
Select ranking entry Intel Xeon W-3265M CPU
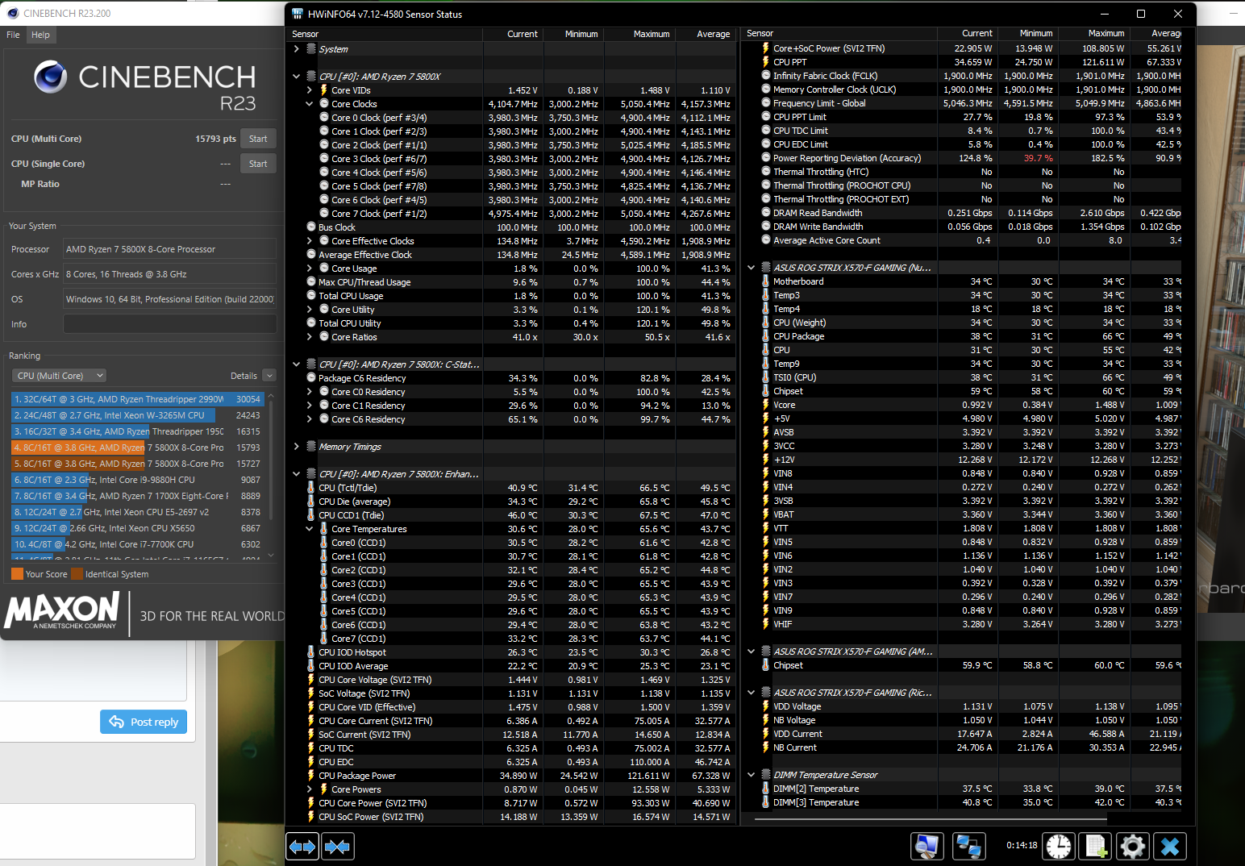point(137,415)
